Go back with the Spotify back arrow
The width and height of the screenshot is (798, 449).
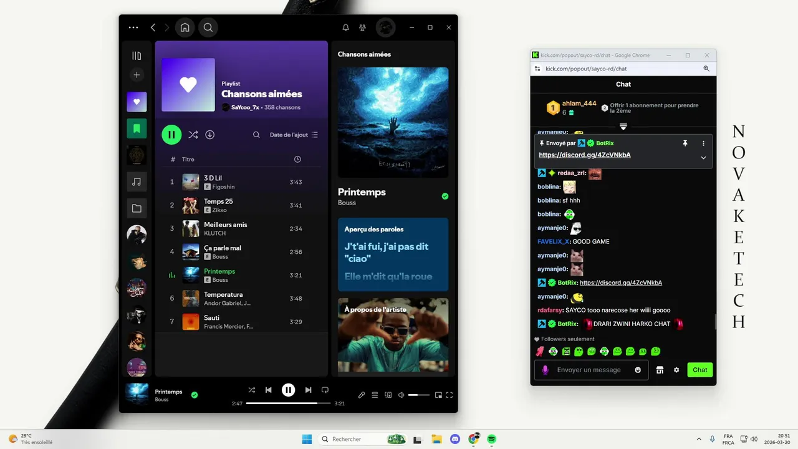[x=153, y=27]
